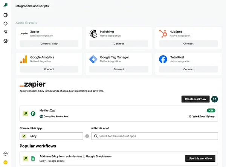The width and height of the screenshot is (226, 167).
Task: Click green P app icon in My first Zap
Action: click(33, 113)
